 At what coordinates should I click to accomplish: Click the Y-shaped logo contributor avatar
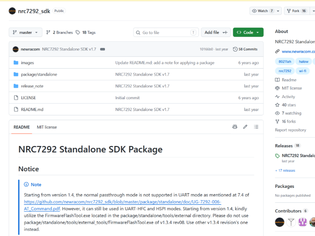[x=291, y=222]
